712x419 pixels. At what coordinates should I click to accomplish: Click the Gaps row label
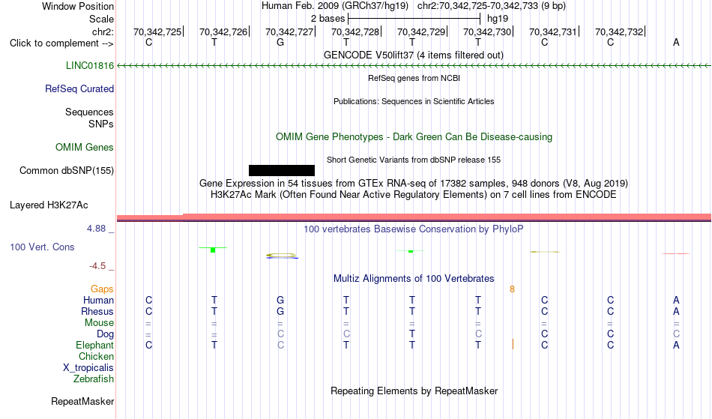(x=102, y=289)
